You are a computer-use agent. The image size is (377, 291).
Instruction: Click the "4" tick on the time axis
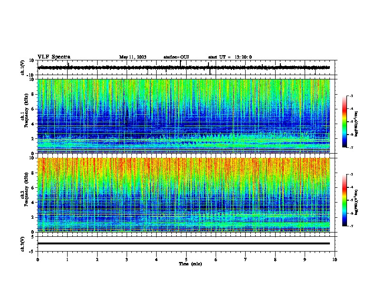(x=157, y=260)
